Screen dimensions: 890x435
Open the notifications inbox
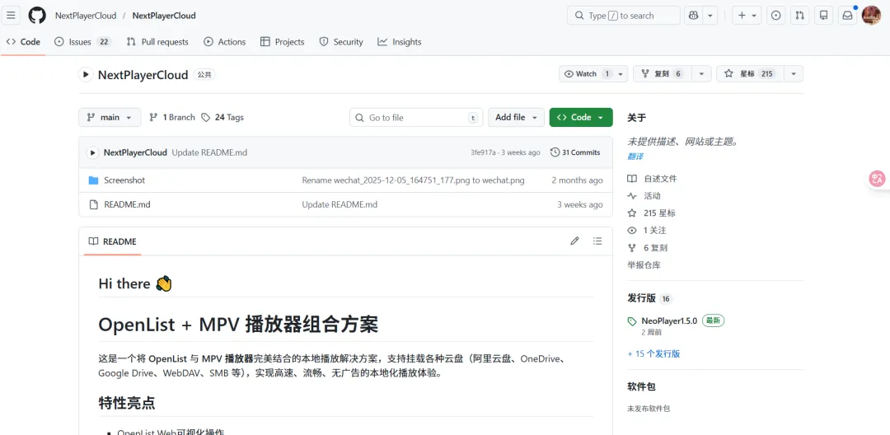[x=847, y=16]
